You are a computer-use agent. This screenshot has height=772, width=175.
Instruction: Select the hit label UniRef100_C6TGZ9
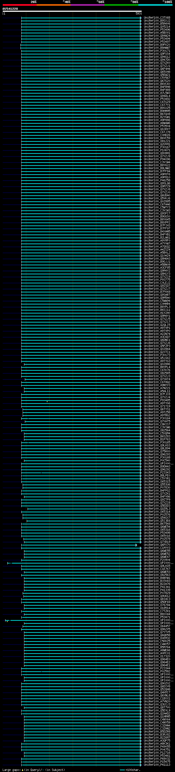point(157,102)
